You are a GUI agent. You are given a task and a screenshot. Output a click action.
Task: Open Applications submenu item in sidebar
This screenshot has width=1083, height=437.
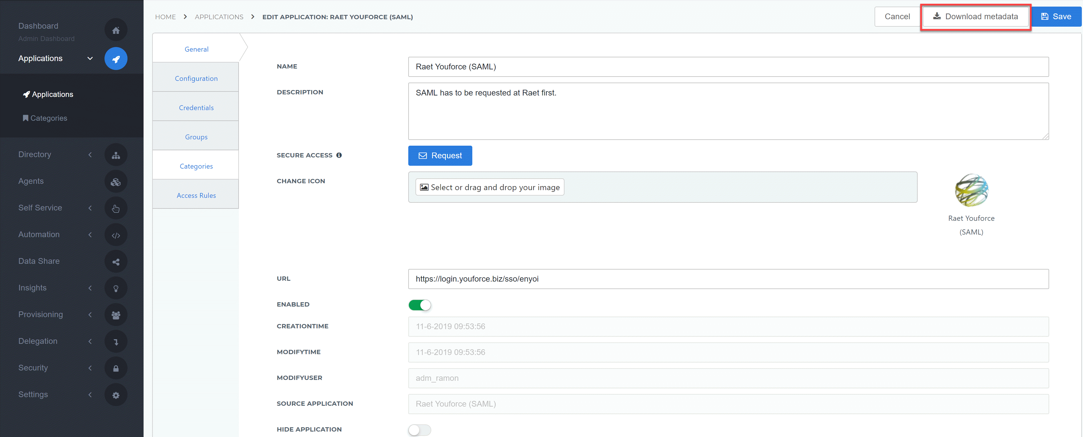(x=48, y=94)
